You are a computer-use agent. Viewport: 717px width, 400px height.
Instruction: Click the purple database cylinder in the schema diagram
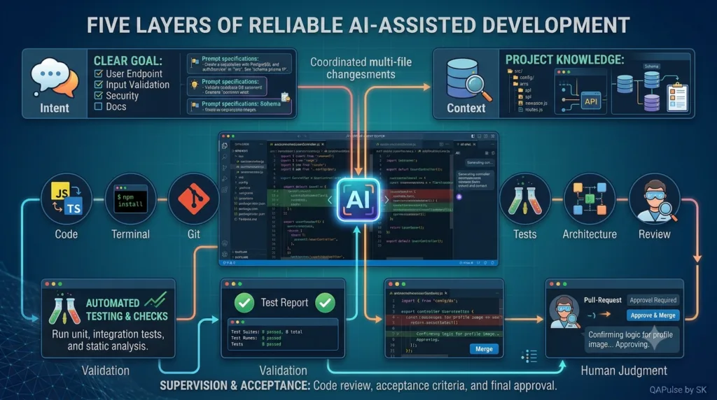(x=652, y=103)
